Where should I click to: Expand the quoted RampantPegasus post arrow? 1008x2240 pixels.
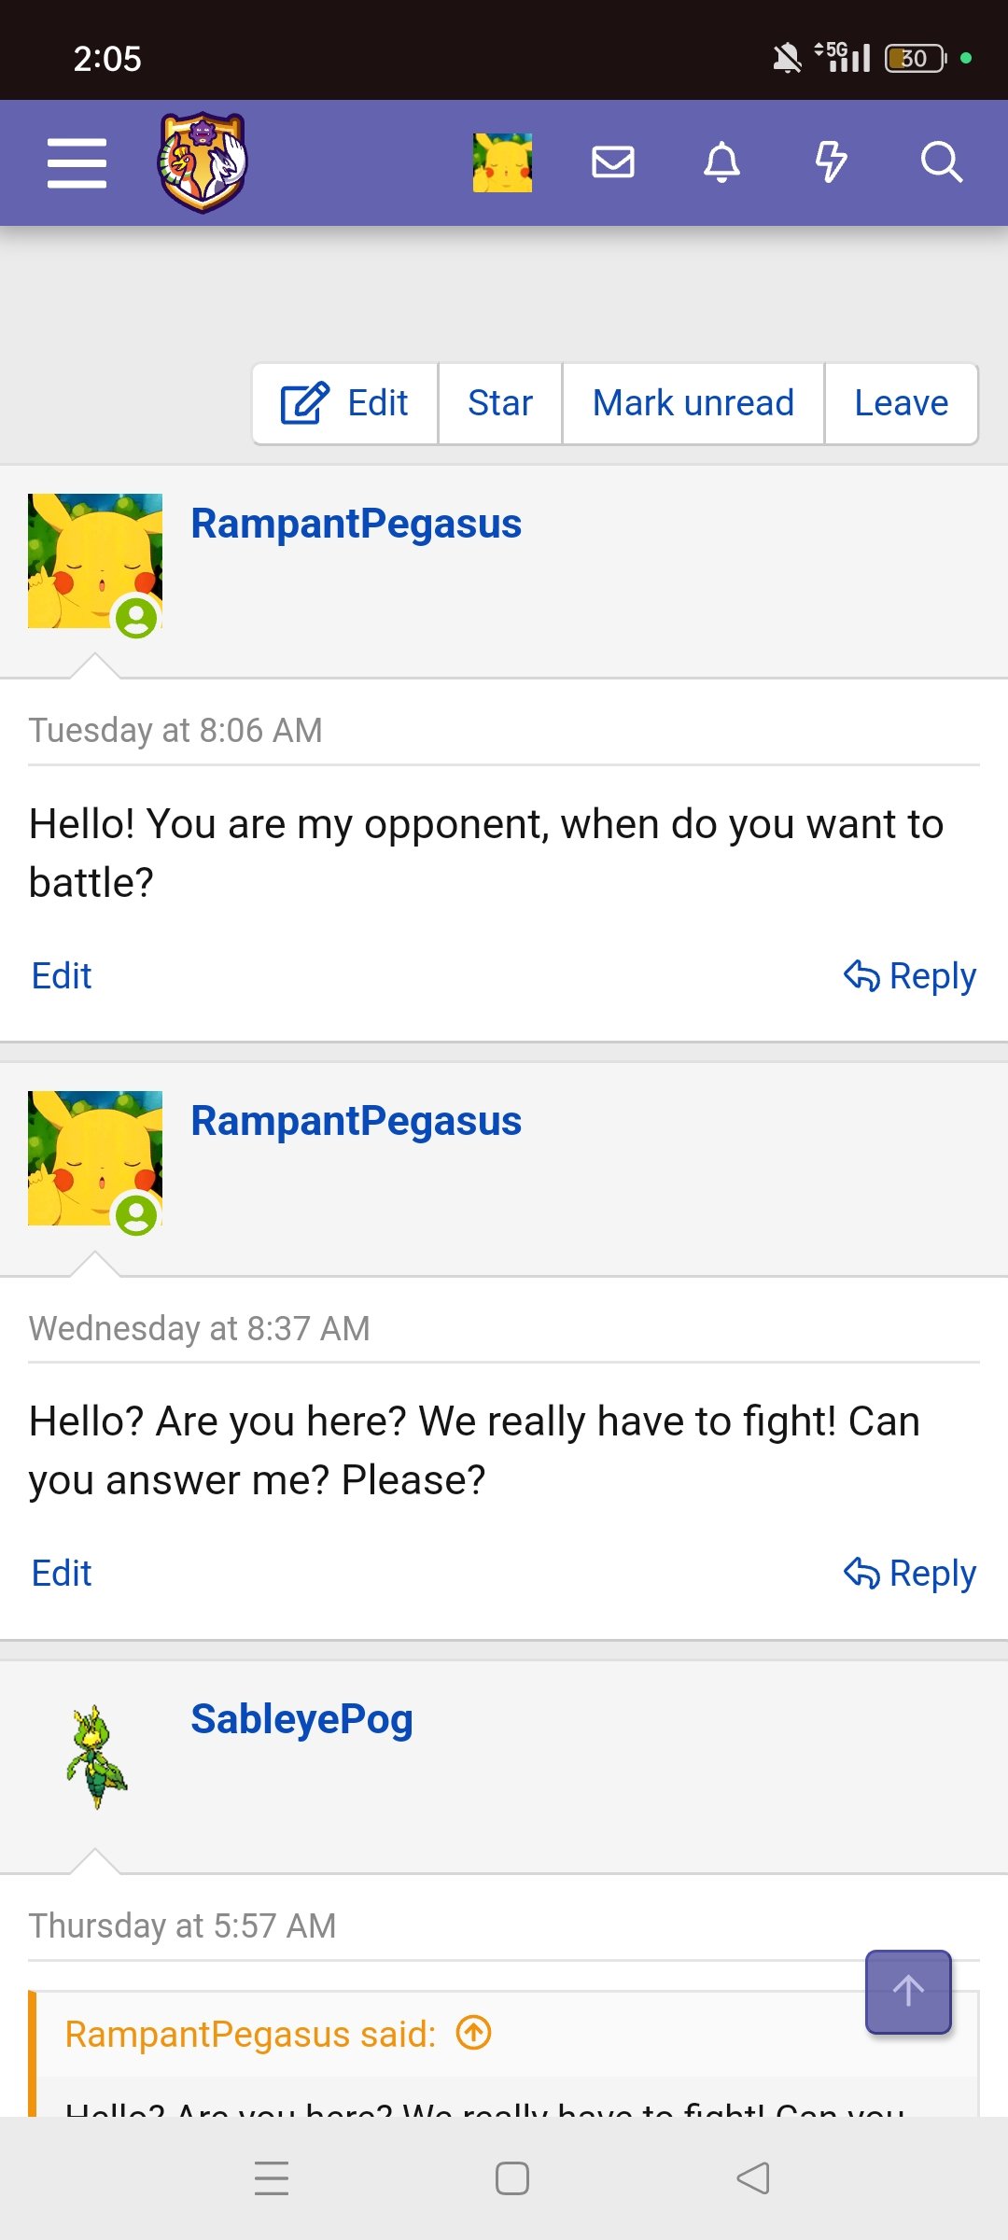point(474,2033)
